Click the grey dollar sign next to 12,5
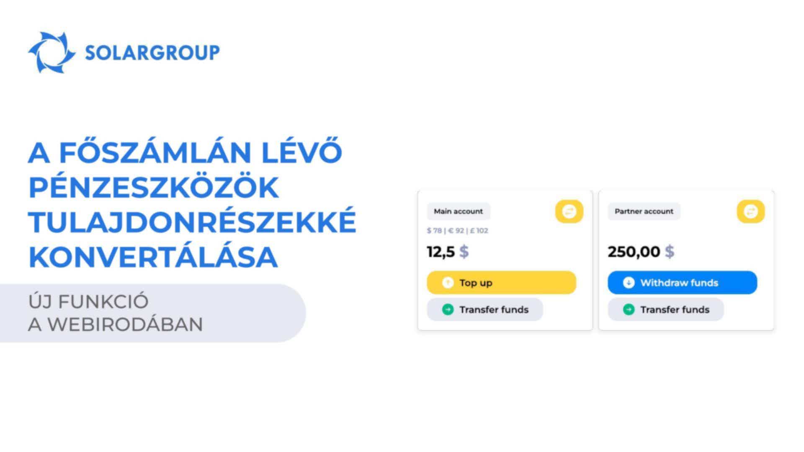The width and height of the screenshot is (804, 452). click(x=464, y=252)
